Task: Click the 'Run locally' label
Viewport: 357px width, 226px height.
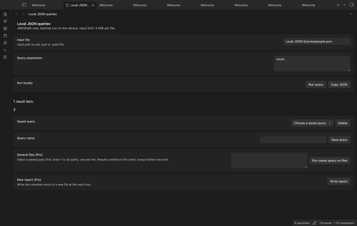Action: click(x=25, y=83)
